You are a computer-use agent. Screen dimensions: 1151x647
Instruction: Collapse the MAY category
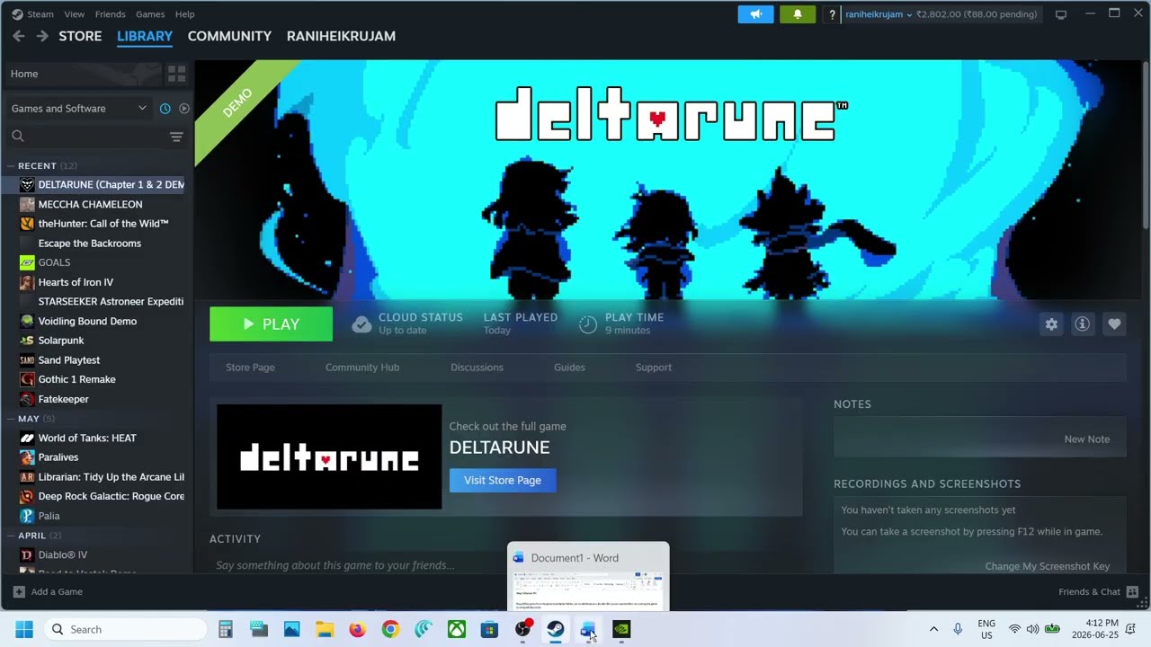coord(11,419)
